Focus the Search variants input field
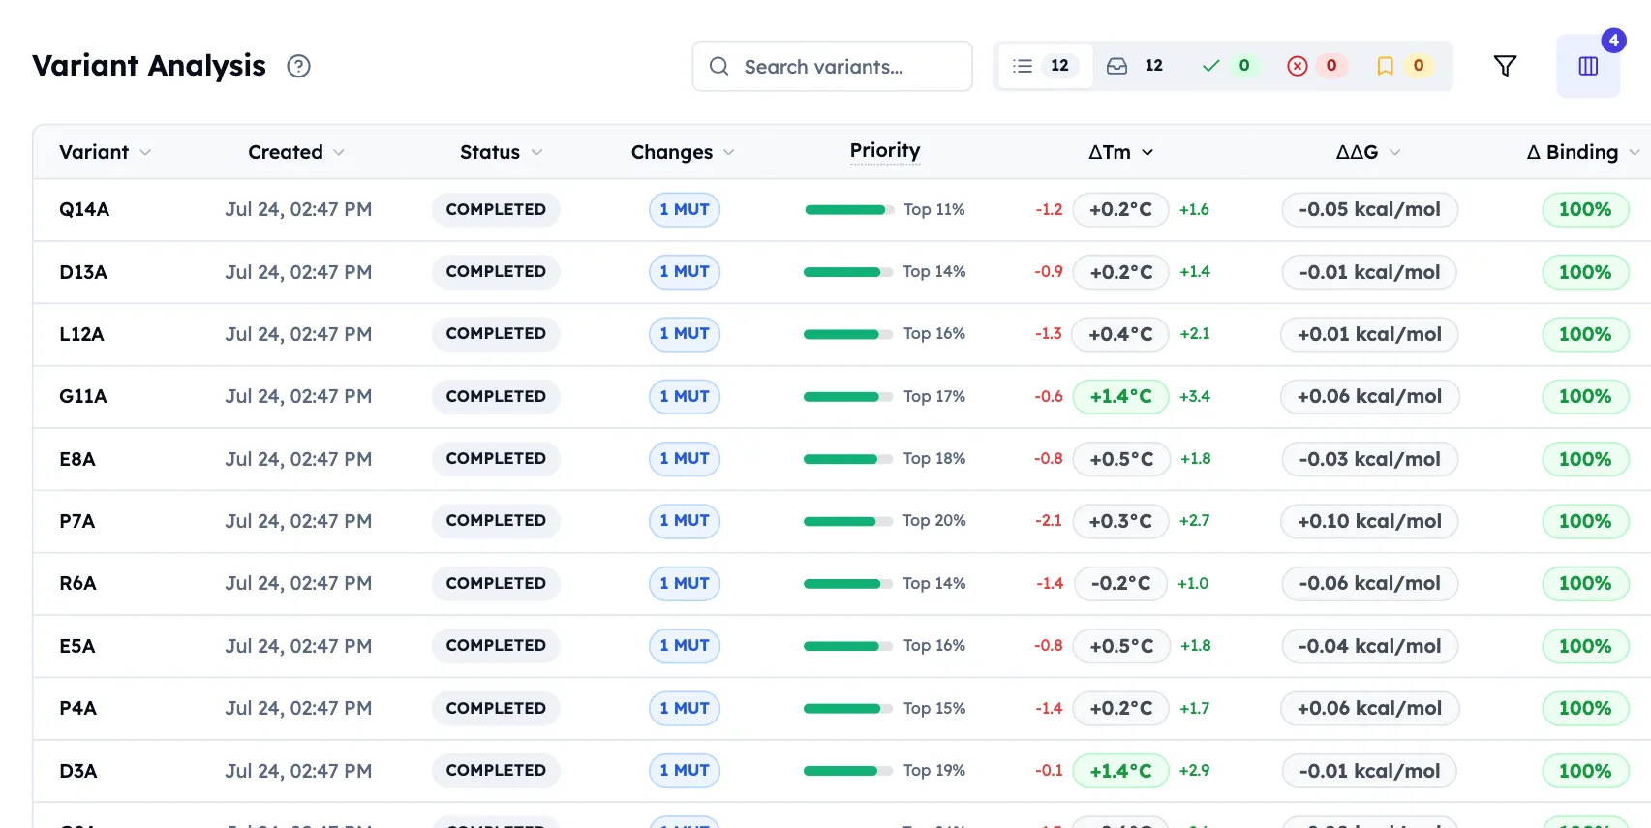Image resolution: width=1651 pixels, height=828 pixels. [833, 66]
